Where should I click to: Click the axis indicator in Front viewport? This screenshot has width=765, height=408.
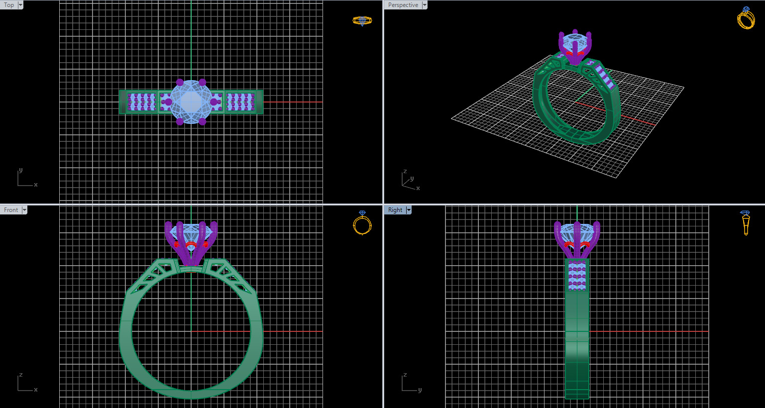[x=27, y=383]
